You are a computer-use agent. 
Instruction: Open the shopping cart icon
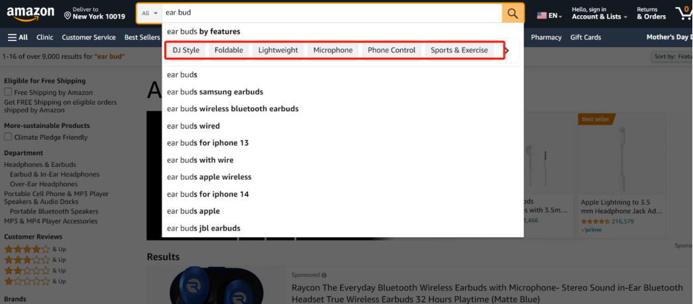(x=683, y=13)
